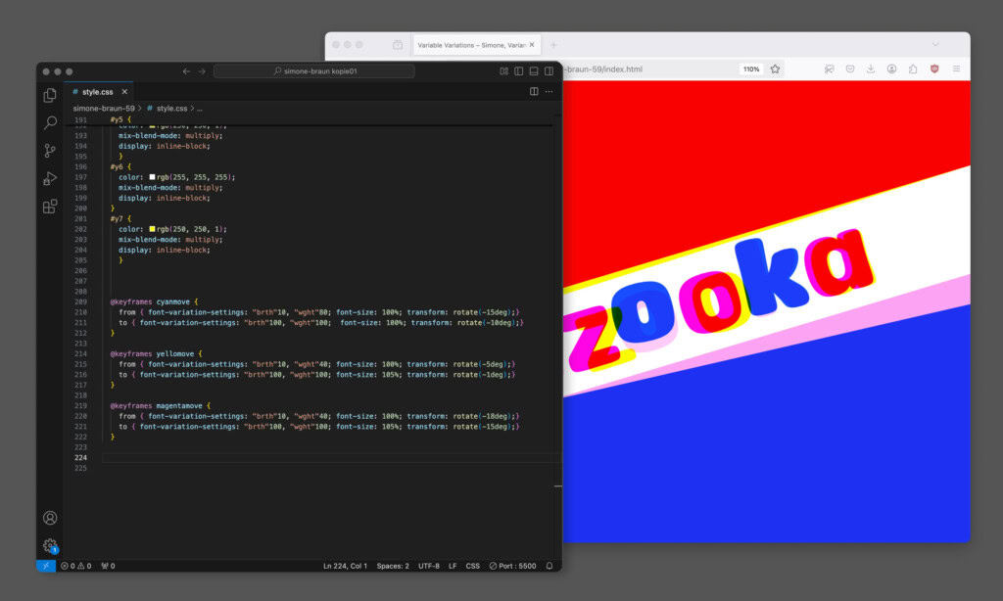Open the Search view in activity bar
The height and width of the screenshot is (601, 1003).
click(50, 123)
